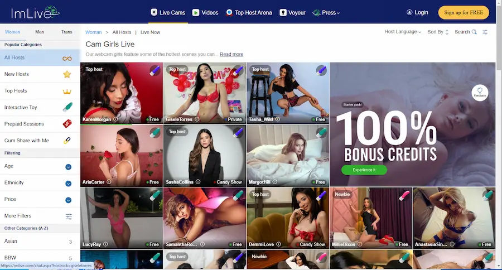The image size is (502, 270).
Task: Open the 100% Bonus Credits banner
Action: (x=412, y=124)
